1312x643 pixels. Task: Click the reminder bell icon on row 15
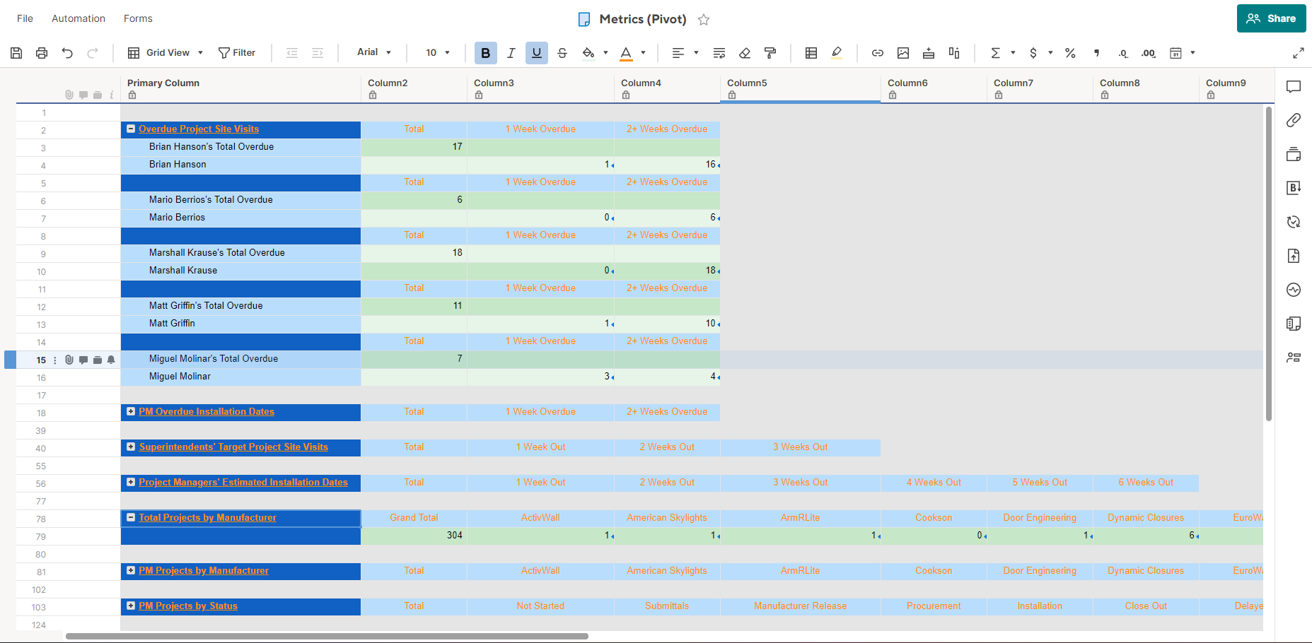tap(111, 360)
